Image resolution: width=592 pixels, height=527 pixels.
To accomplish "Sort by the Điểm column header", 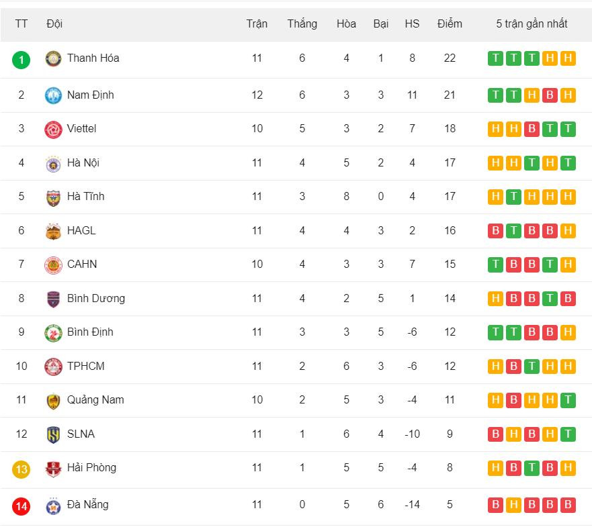I will pos(450,23).
